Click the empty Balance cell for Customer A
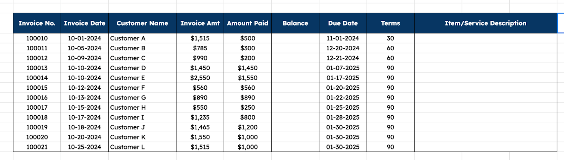Viewport: 564px width, 160px height. 295,38
